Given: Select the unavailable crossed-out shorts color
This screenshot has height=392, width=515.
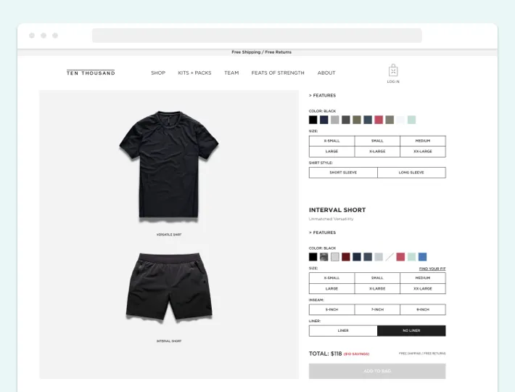Looking at the screenshot, I should [390, 257].
